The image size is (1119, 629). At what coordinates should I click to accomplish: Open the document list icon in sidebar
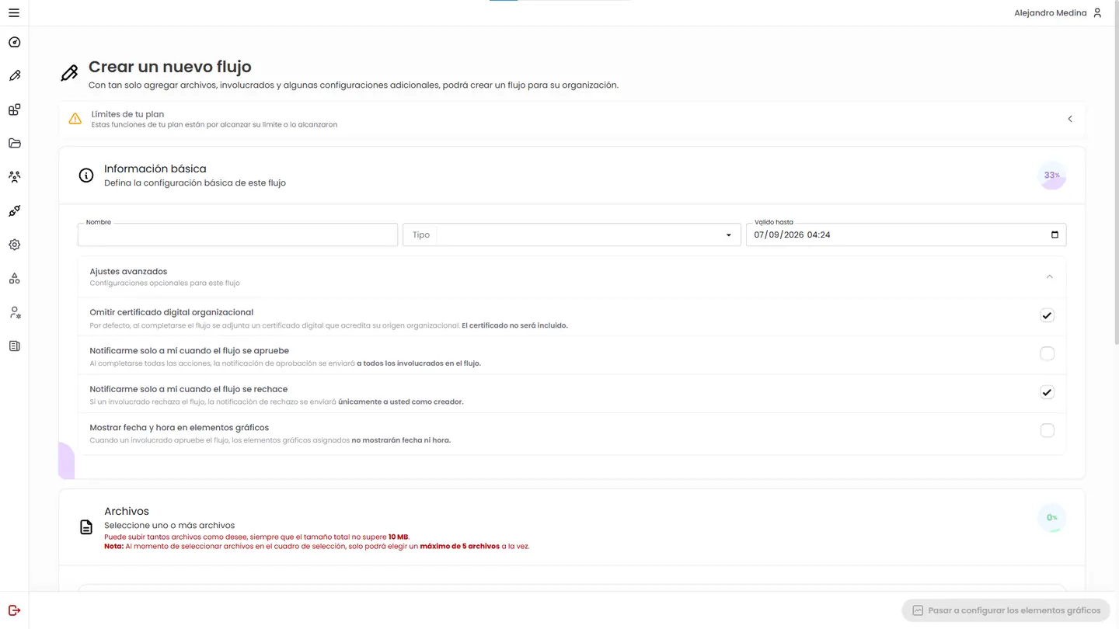14,346
